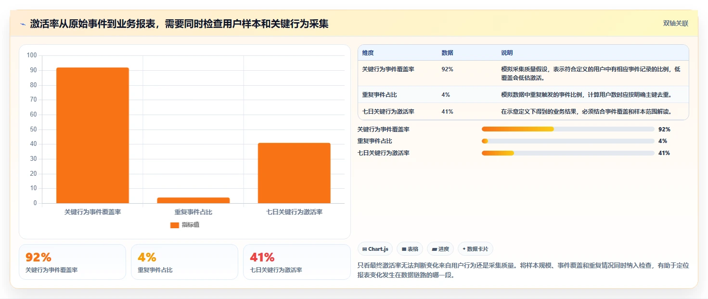The image size is (708, 299).
Task: Open the 92% 关键行为事件覆盖率 data card
Action: [72, 262]
